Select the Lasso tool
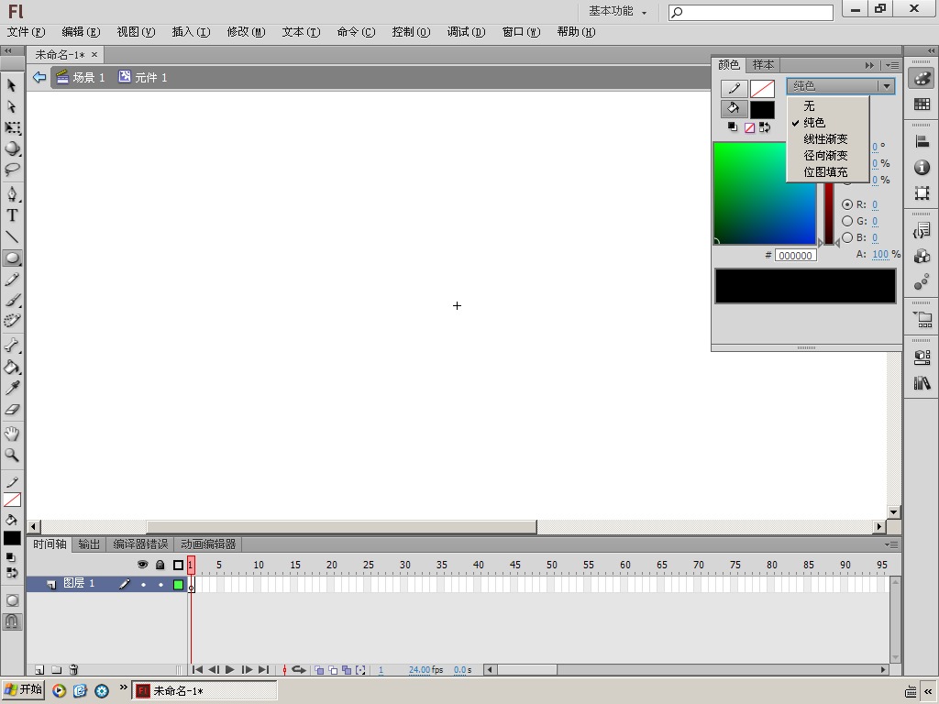This screenshot has width=939, height=704. (12, 170)
